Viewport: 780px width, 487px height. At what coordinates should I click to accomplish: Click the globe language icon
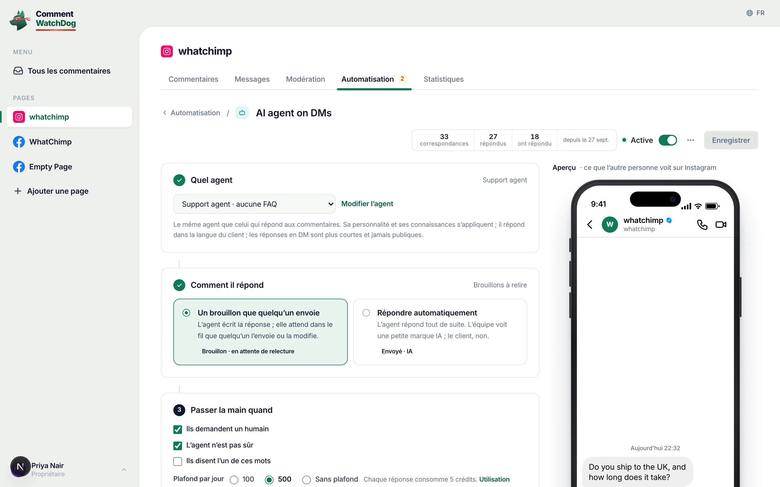coord(750,13)
